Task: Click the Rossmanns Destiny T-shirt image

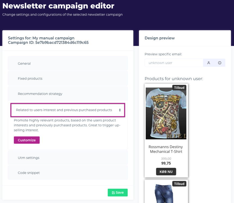Action: (166, 113)
